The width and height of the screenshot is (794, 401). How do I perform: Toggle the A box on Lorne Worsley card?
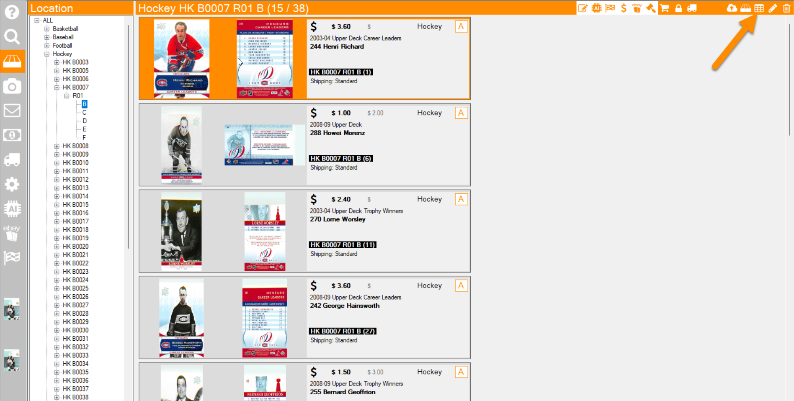point(461,199)
